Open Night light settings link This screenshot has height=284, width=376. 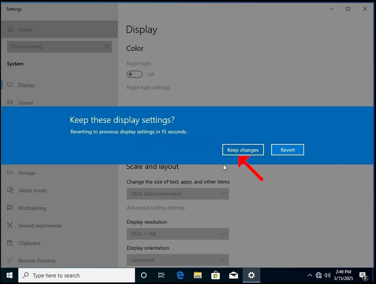tap(148, 88)
